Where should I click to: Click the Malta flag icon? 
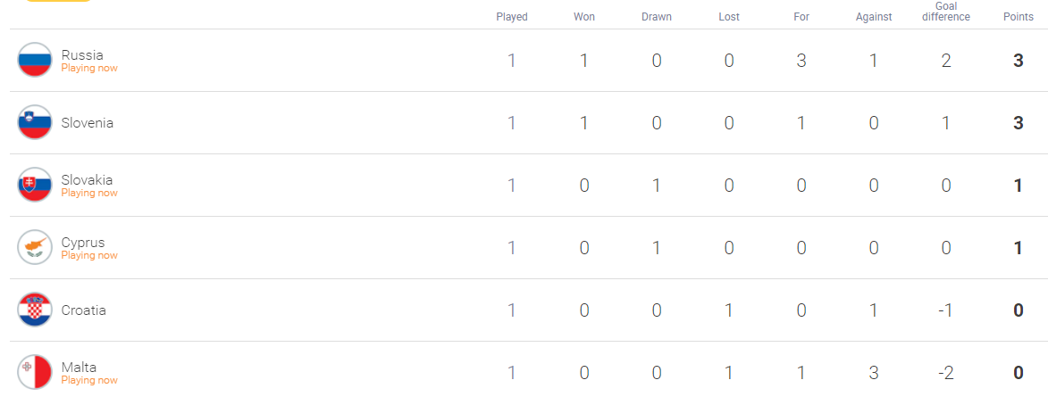35,372
